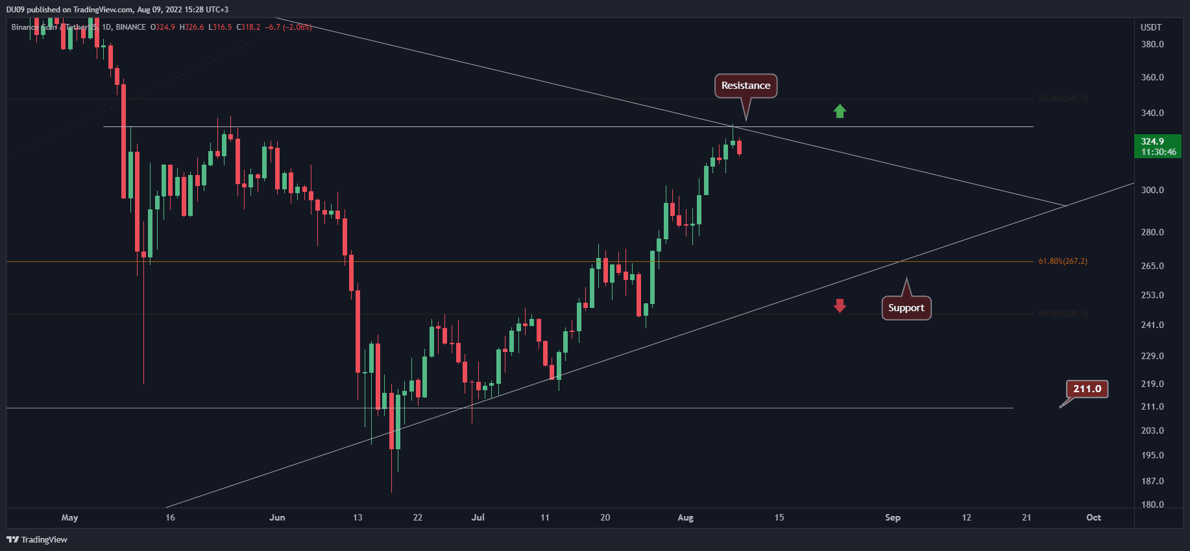Click the Binance Coin / TetherUS symbol title
The width and height of the screenshot is (1190, 551).
click(55, 27)
